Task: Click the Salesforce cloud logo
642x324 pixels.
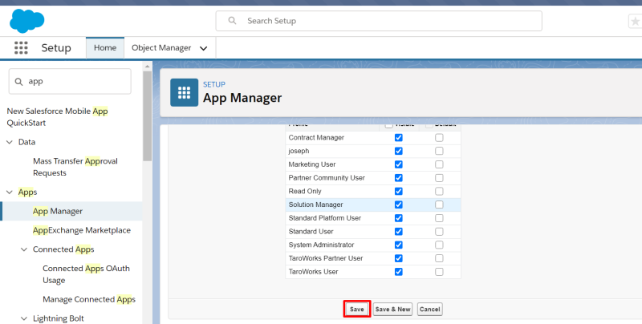Action: tap(27, 20)
